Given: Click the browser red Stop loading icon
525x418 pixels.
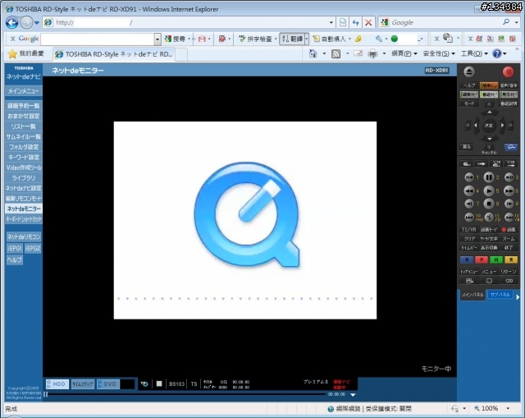Looking at the screenshot, I should pos(368,22).
